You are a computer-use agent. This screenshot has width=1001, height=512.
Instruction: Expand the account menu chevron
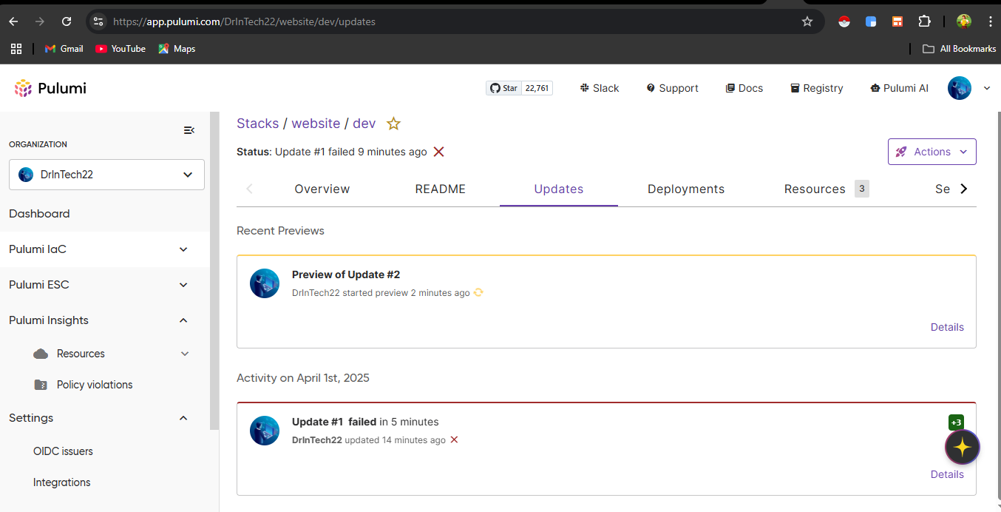[x=986, y=89]
